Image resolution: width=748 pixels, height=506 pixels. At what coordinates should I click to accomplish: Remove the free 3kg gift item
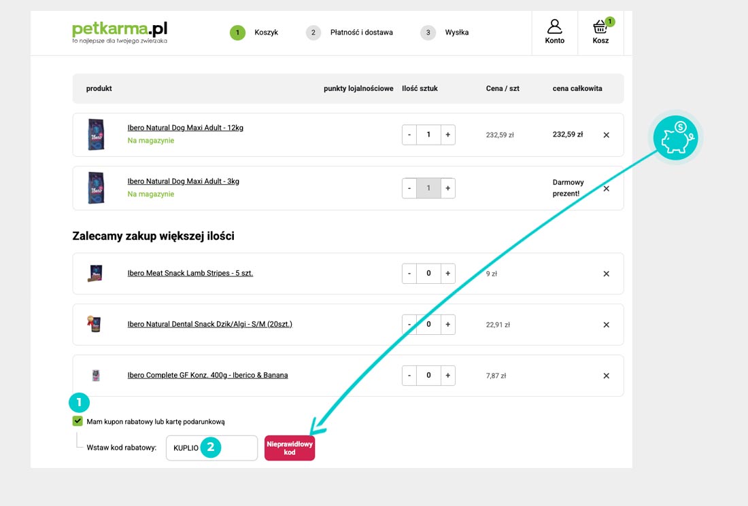click(x=606, y=189)
